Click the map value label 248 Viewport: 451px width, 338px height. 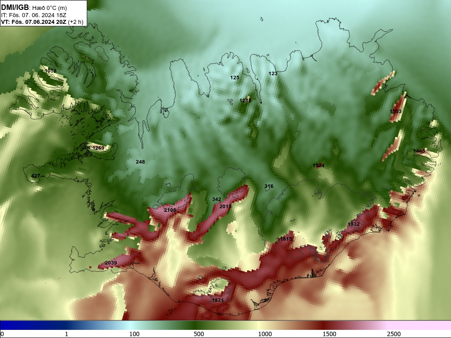(x=140, y=162)
